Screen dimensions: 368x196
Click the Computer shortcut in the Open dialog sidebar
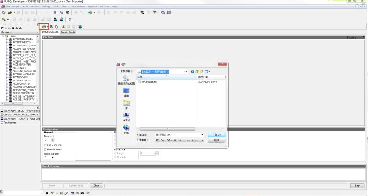[126, 117]
